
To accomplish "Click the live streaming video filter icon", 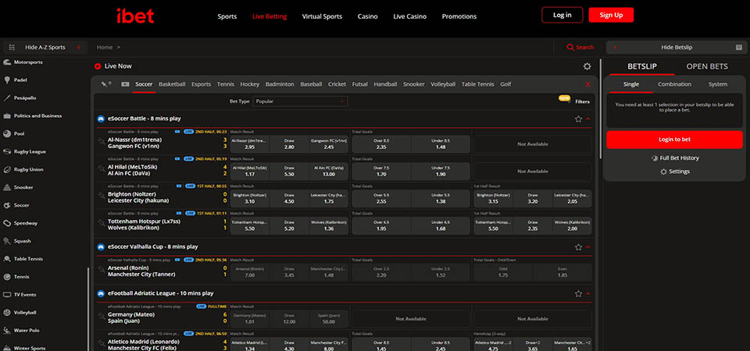I will (125, 84).
